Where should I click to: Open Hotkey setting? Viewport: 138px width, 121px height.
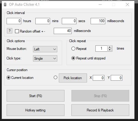click(35, 110)
